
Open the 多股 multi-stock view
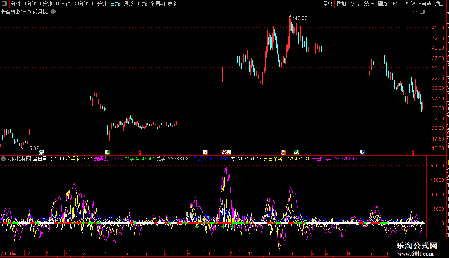pyautogui.click(x=355, y=4)
